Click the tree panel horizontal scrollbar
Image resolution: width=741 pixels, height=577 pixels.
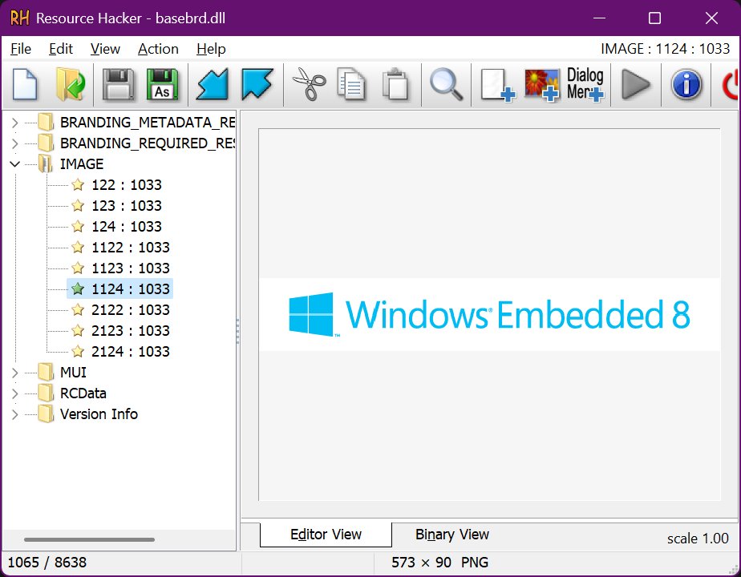(x=89, y=539)
